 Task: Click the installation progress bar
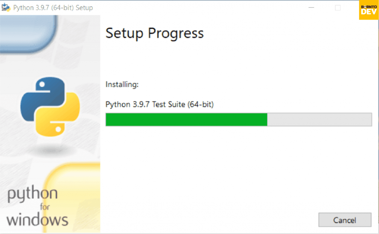pos(239,119)
